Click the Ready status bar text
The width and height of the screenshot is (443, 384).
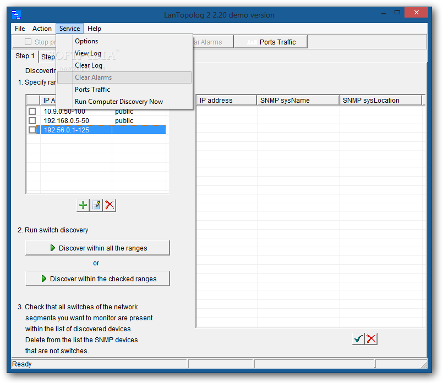coord(22,364)
